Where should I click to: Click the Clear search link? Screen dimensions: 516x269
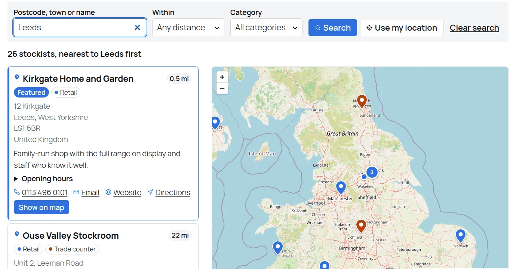474,28
